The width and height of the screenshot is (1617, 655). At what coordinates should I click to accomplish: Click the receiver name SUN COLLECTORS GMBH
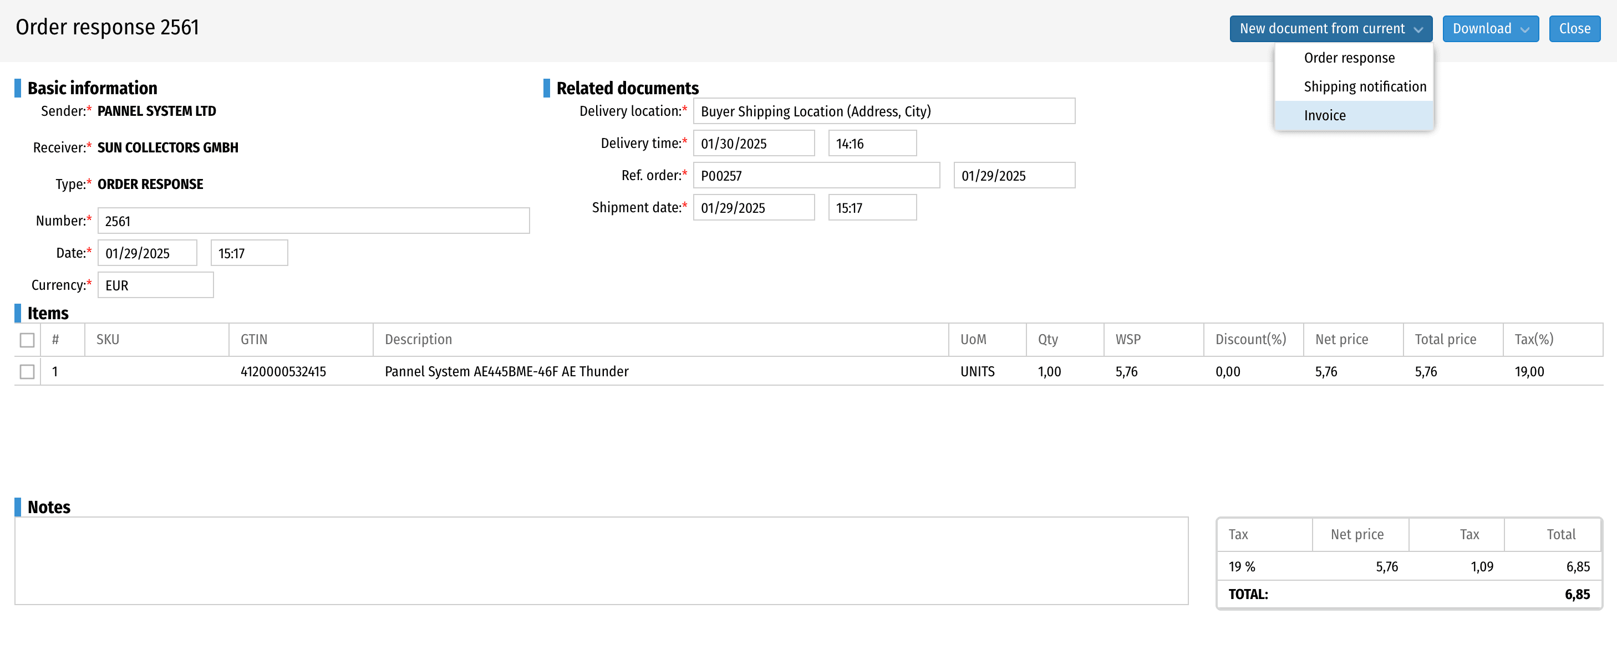(x=167, y=147)
